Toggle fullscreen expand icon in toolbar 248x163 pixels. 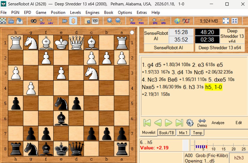(x=226, y=21)
